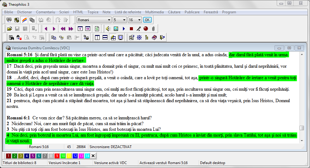This screenshot has width=310, height=168.
Task: Open the Dictionar menu
Action: (x=25, y=12)
